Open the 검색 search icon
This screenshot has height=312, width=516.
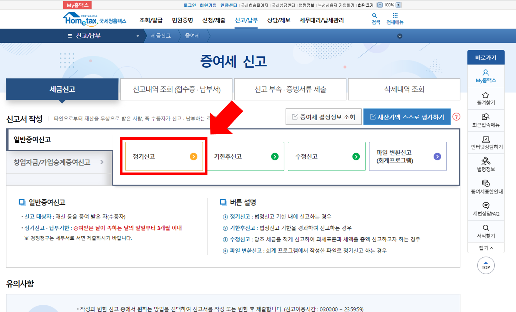click(375, 16)
